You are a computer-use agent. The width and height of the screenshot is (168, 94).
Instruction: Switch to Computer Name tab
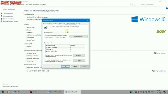tap(48, 24)
